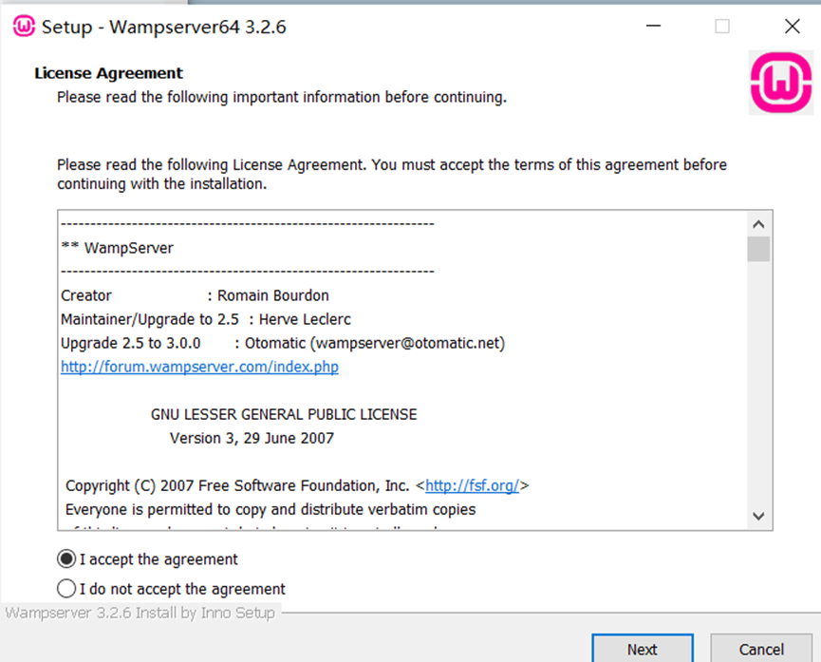This screenshot has height=662, width=821.
Task: Click the "Setup - Wampserver64 3.2.6" window title
Action: click(164, 27)
